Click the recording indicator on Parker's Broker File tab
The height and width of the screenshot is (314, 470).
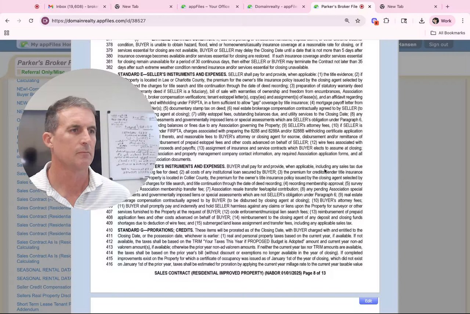tap(362, 7)
